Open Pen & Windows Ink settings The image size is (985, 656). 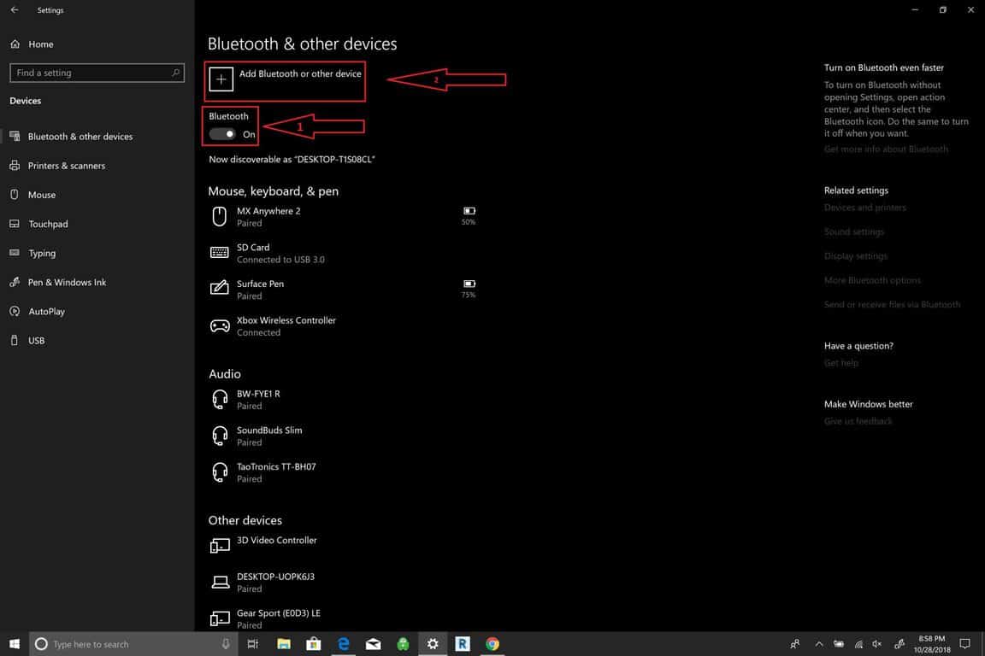[67, 282]
